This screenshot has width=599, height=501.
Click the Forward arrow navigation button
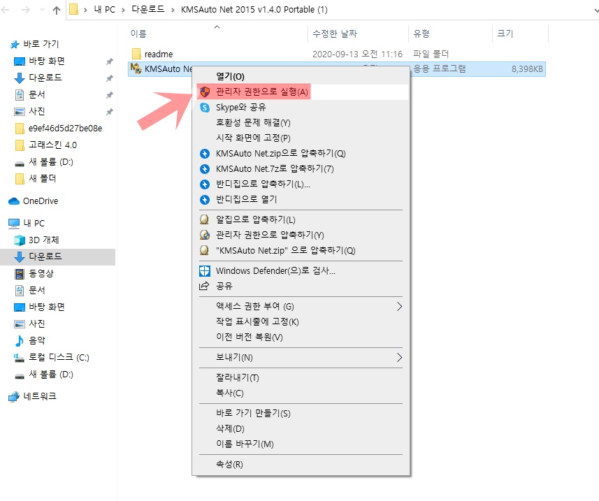click(26, 10)
